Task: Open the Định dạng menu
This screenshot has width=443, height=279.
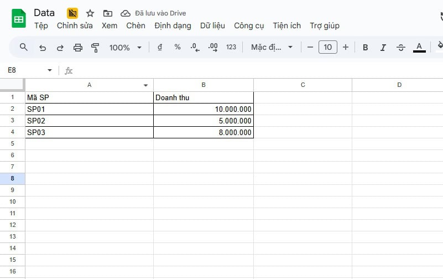Action: coord(173,25)
